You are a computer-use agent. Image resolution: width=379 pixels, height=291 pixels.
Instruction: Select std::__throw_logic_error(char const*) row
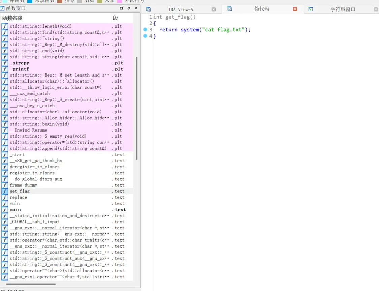[67, 87]
